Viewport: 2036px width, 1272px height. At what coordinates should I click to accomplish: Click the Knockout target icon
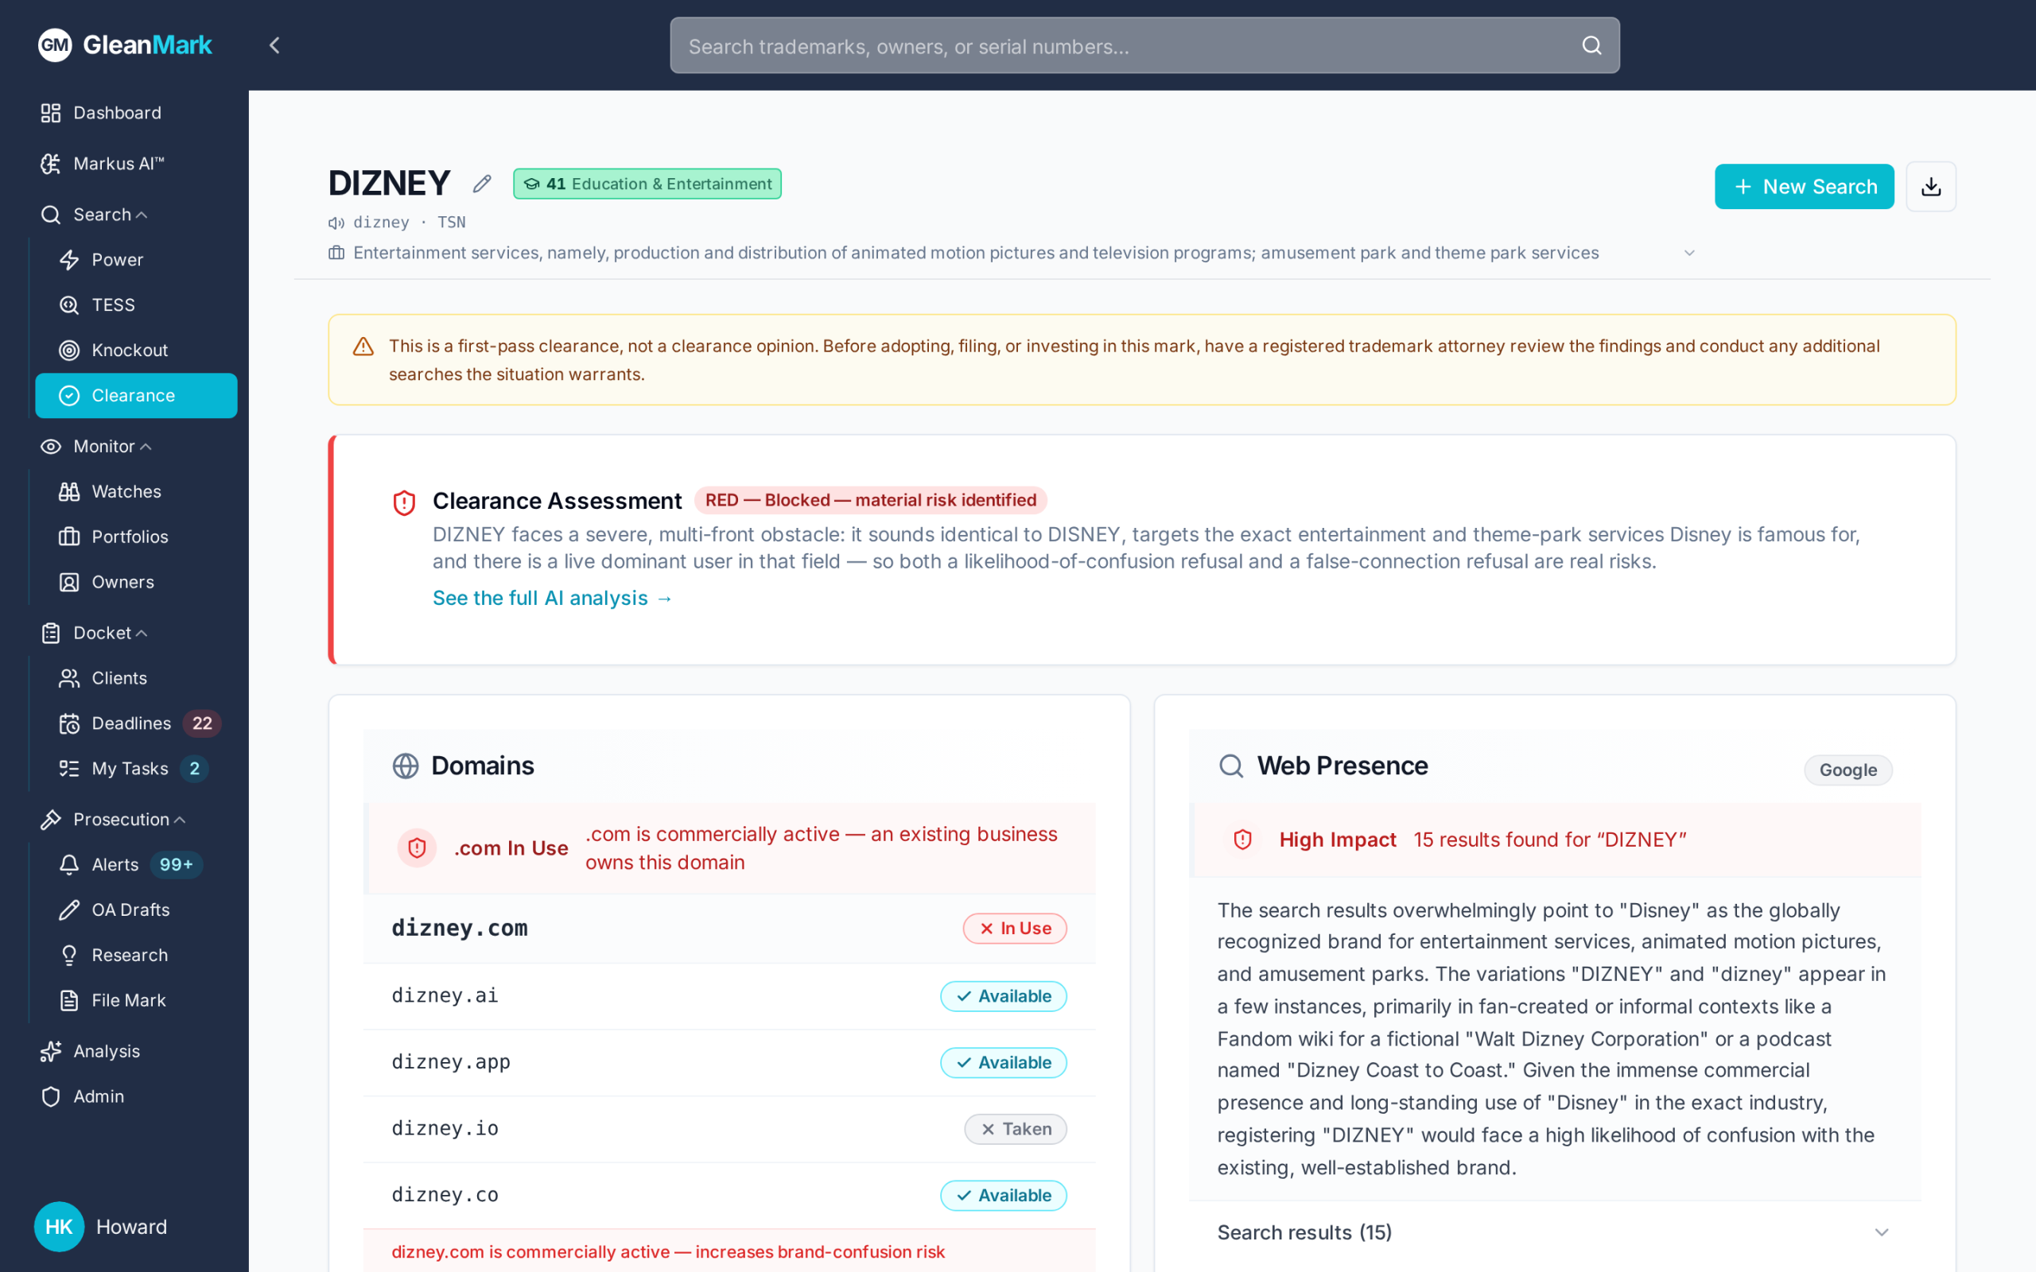coord(70,350)
